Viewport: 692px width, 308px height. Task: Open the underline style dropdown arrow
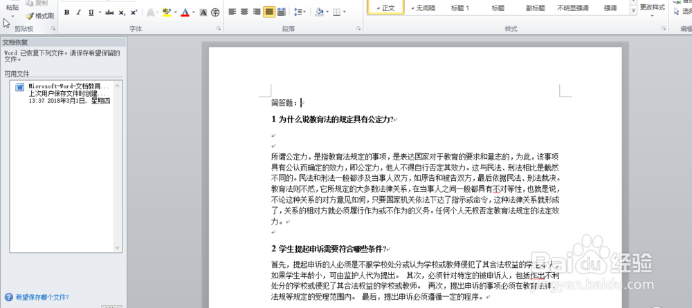(x=100, y=12)
